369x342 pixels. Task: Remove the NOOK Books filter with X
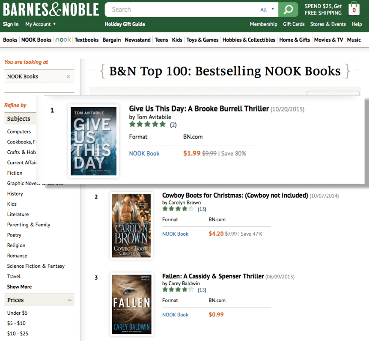[x=68, y=77]
